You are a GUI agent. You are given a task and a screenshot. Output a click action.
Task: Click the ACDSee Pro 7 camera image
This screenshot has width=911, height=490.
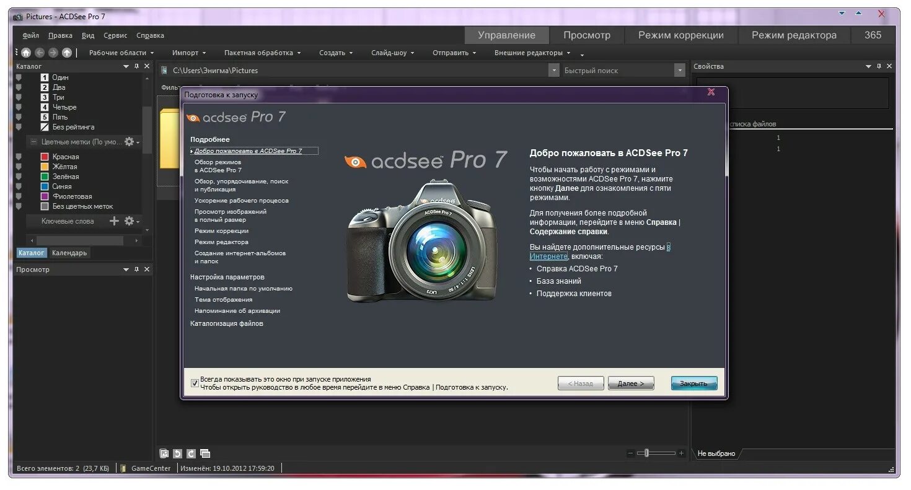click(x=421, y=240)
